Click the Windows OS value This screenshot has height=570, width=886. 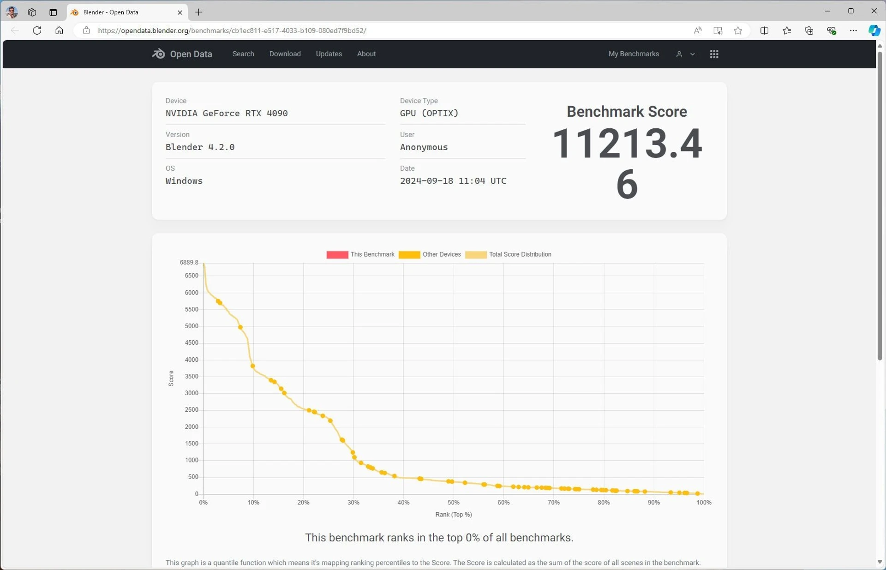(x=184, y=181)
